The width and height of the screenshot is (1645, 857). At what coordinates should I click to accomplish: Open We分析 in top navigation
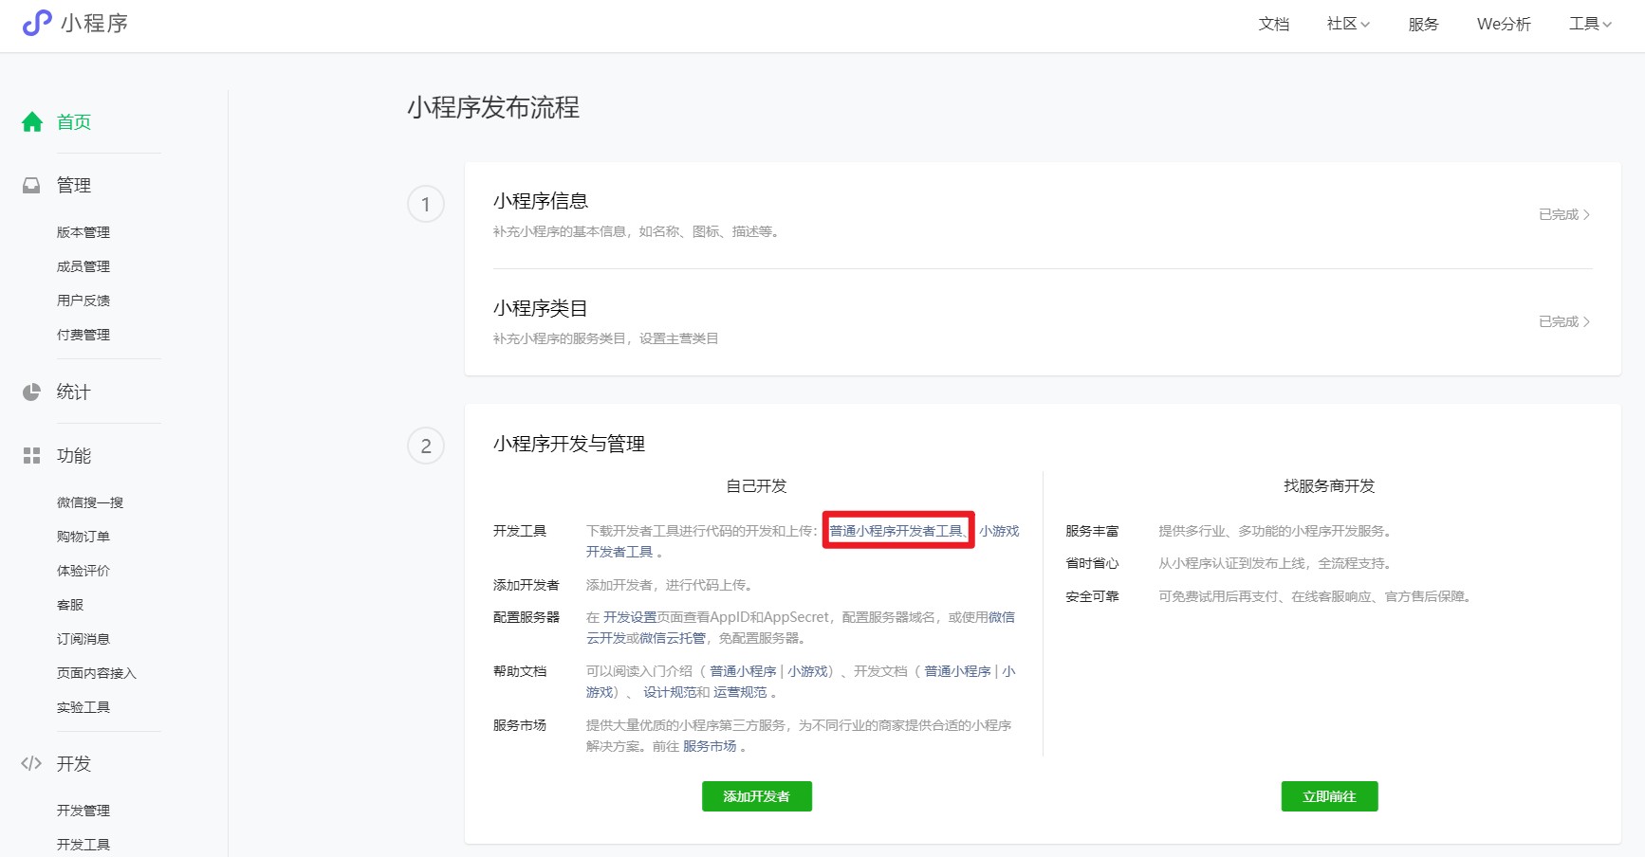point(1504,24)
